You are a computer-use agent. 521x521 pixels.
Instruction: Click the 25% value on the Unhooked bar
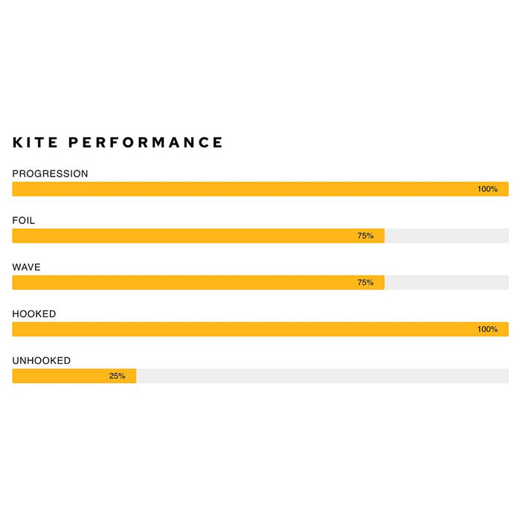pyautogui.click(x=118, y=376)
